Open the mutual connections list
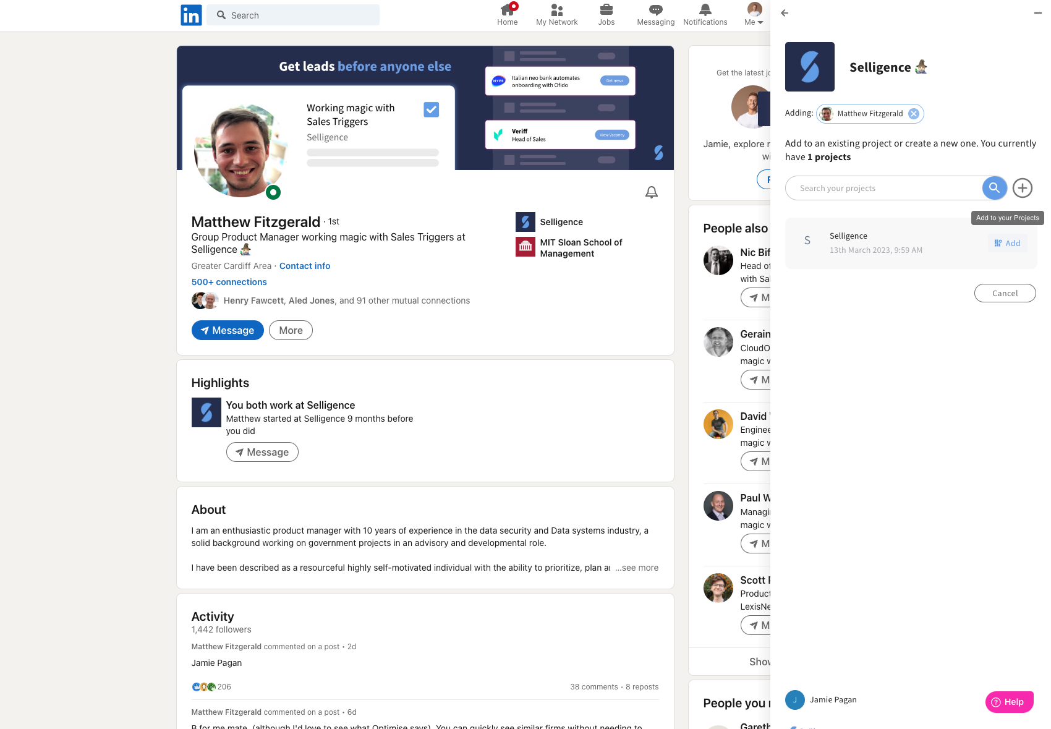Image resolution: width=1051 pixels, height=729 pixels. click(x=347, y=301)
